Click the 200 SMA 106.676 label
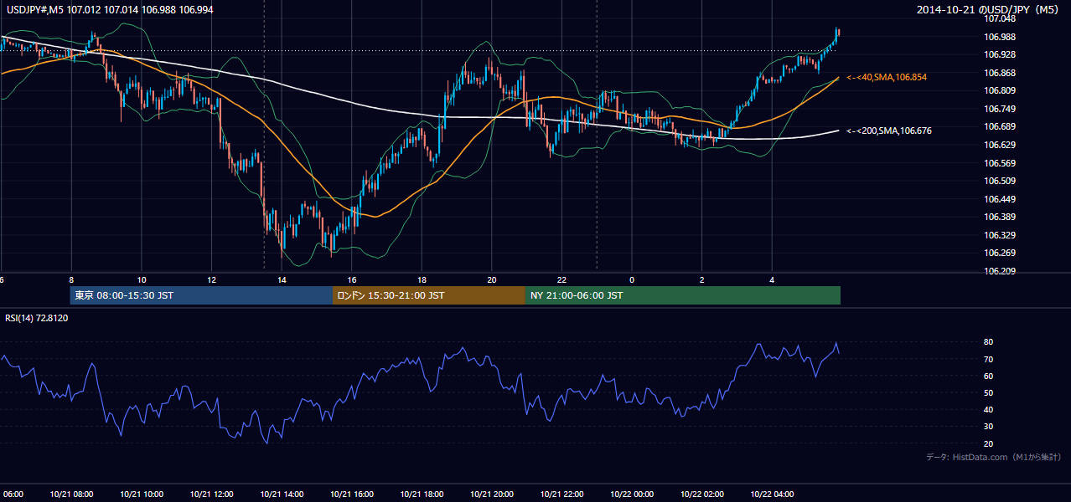 click(888, 131)
